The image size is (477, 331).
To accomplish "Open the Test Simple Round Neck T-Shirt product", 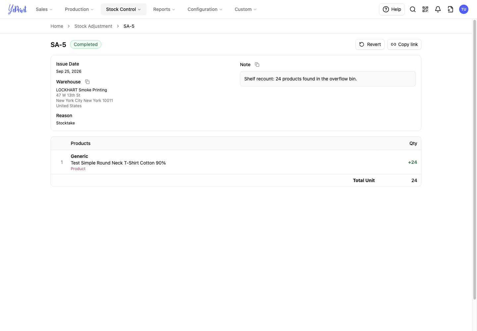I will click(118, 163).
